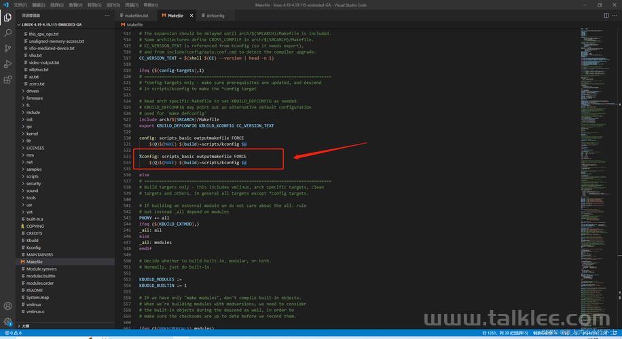Open the File menu
622x339 pixels.
pos(20,5)
